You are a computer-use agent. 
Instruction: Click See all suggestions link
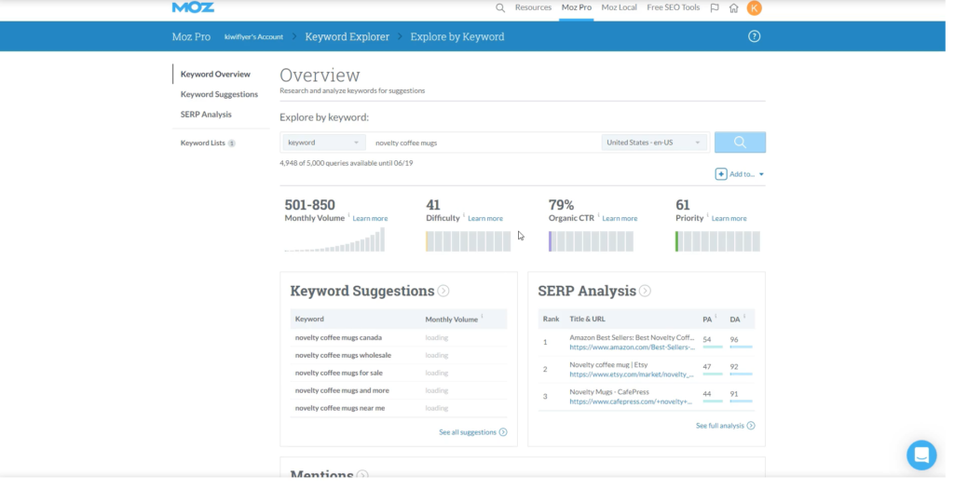[x=468, y=432]
